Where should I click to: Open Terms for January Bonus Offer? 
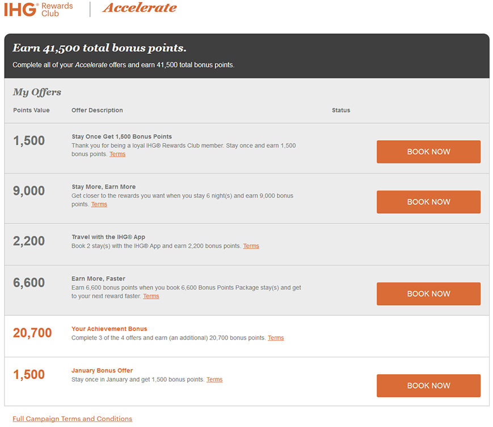tap(214, 379)
